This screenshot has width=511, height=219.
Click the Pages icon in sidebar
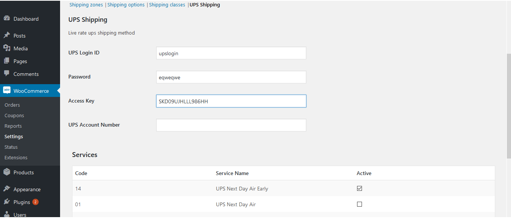coord(7,61)
